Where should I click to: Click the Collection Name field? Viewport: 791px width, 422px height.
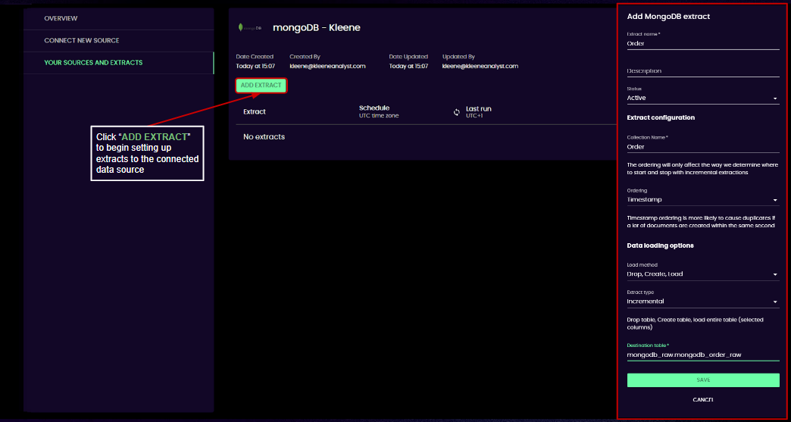703,147
